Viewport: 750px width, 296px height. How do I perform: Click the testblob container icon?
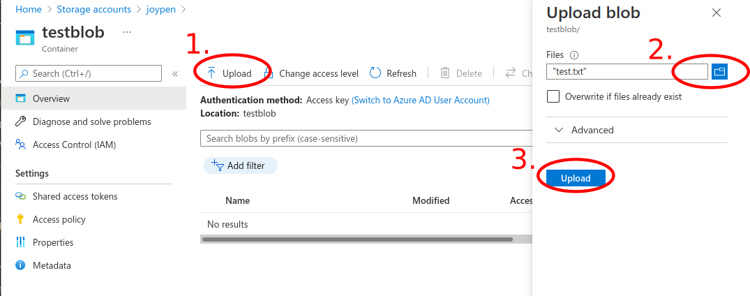pos(25,38)
